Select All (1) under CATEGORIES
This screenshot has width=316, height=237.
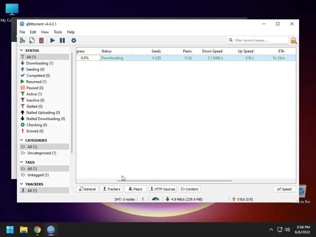(44, 147)
